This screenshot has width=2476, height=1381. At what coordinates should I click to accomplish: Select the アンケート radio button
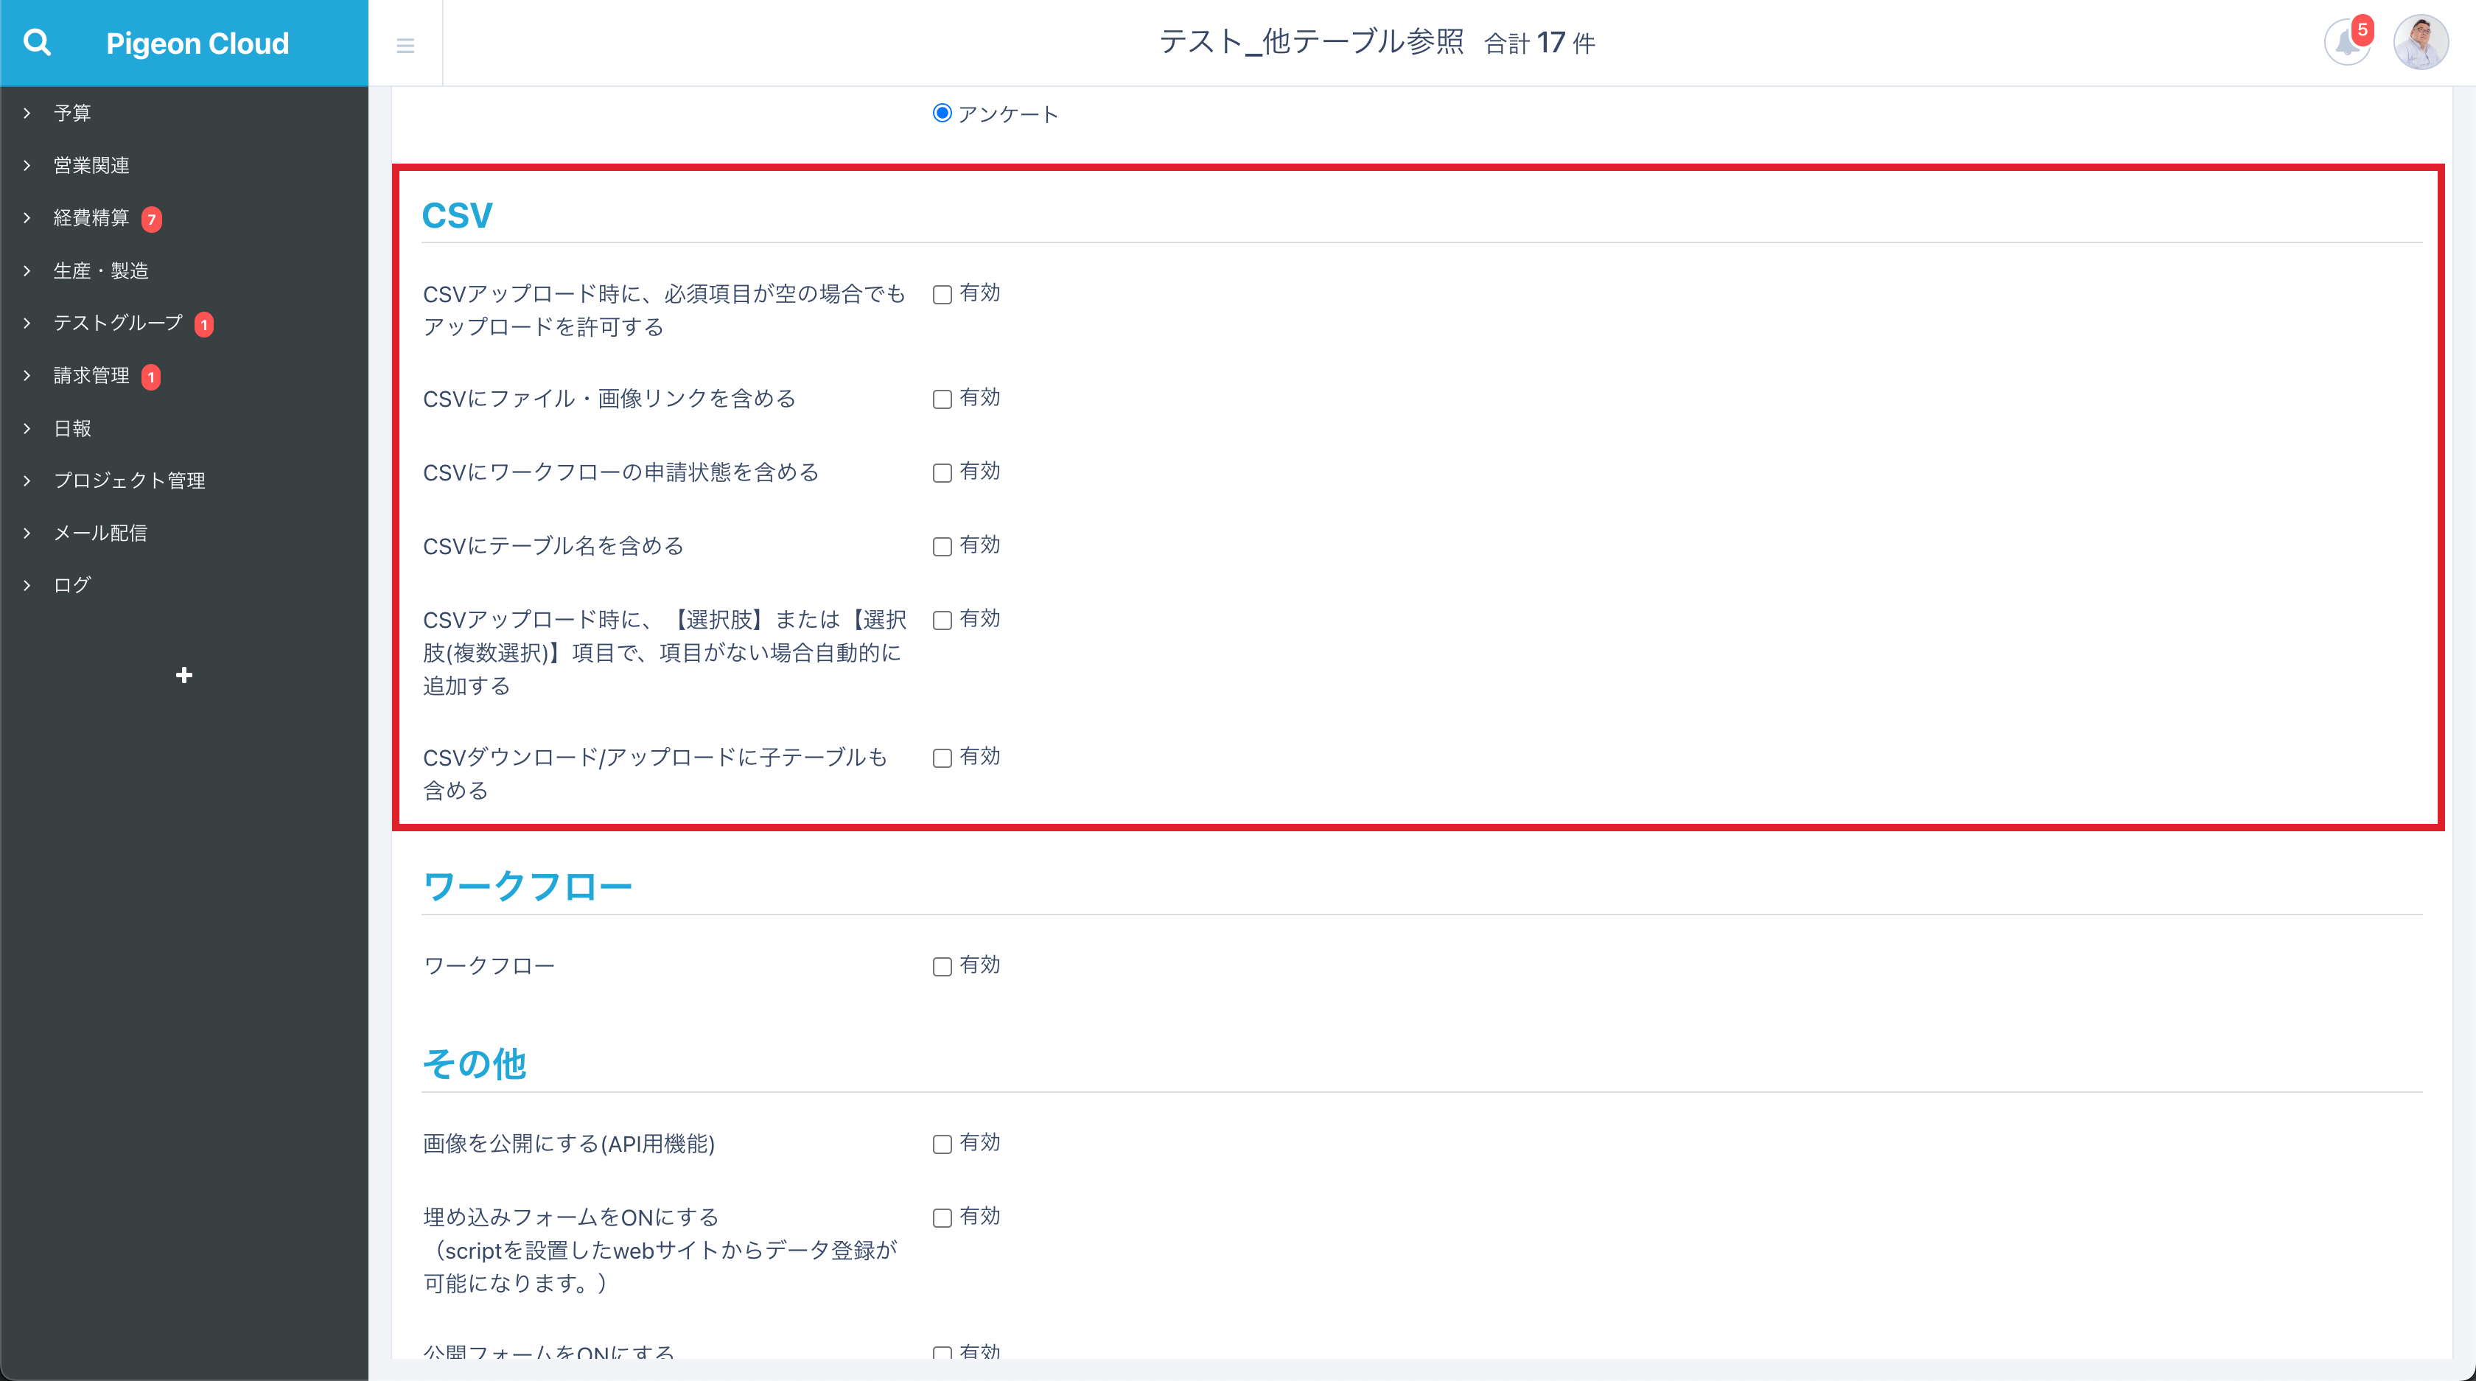click(942, 113)
